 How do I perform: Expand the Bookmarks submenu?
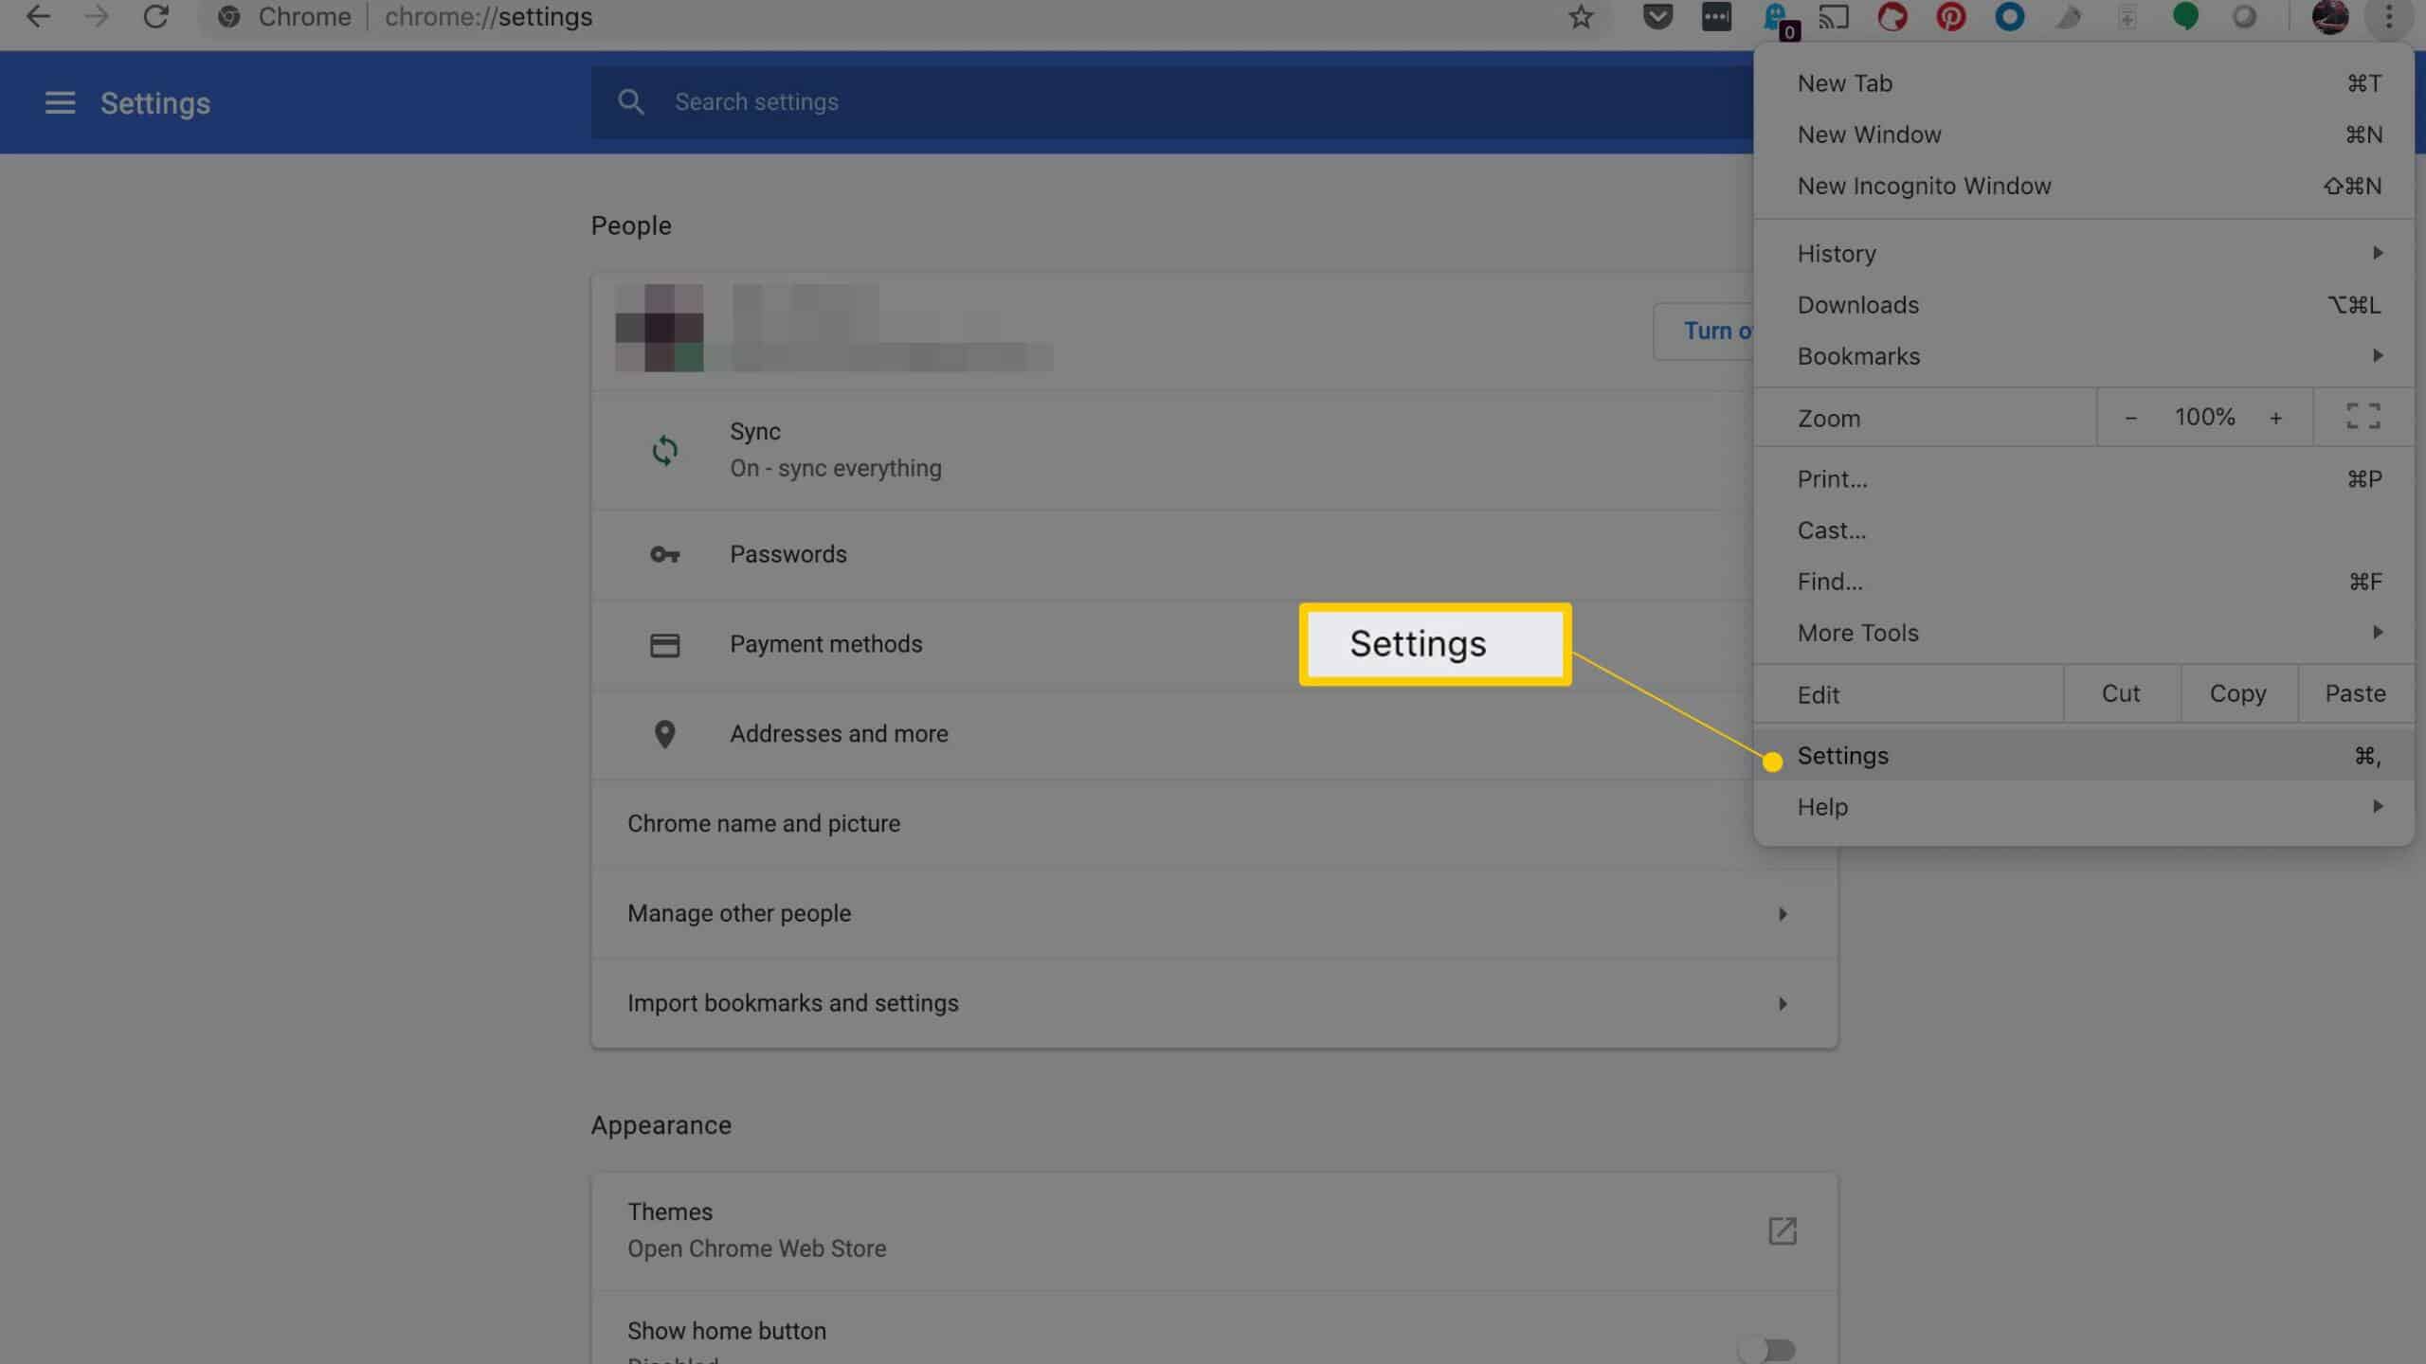click(2085, 355)
